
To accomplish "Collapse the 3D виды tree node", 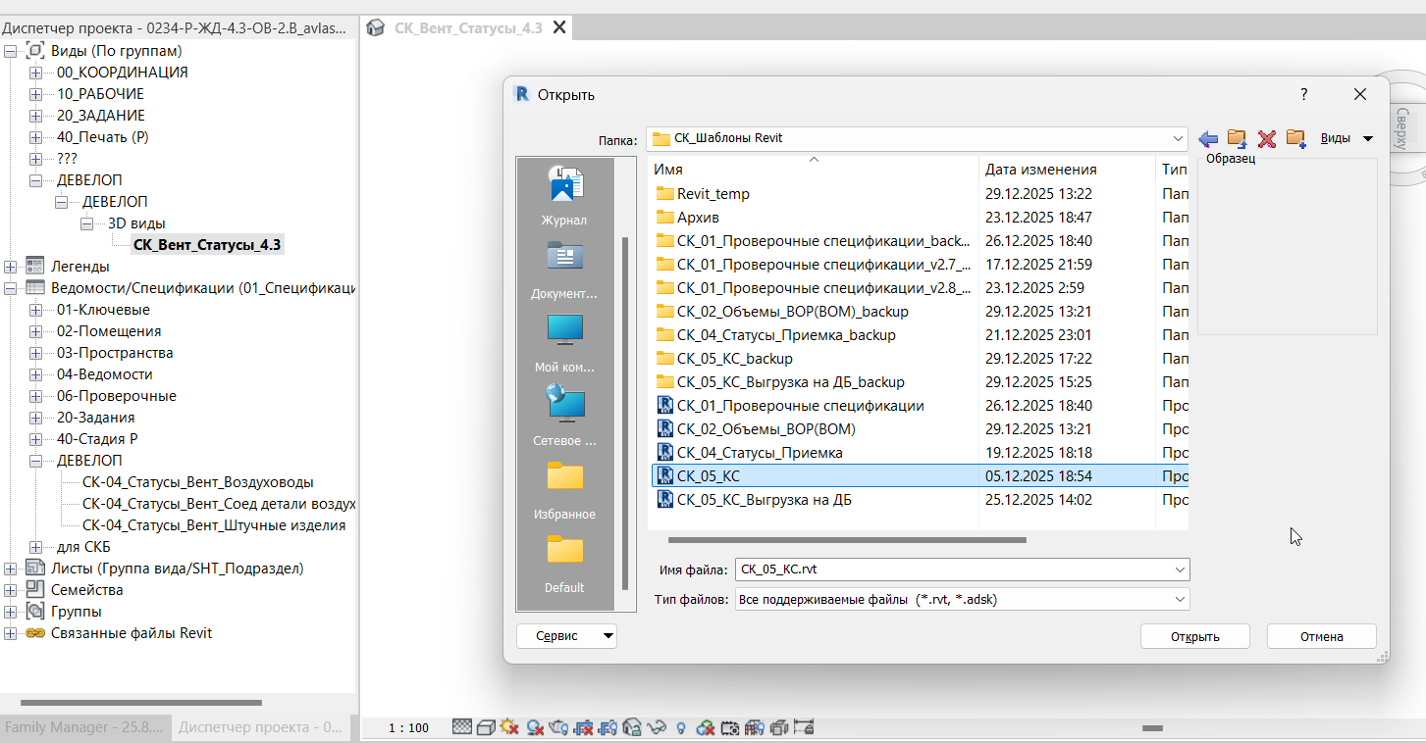I will 86,223.
